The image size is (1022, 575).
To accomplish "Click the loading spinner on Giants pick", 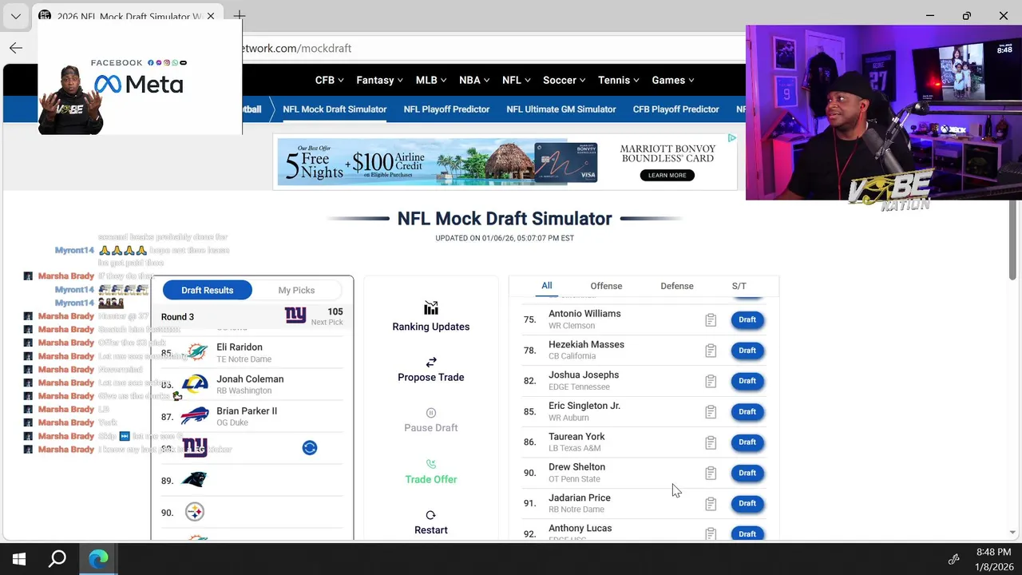I will click(x=310, y=448).
